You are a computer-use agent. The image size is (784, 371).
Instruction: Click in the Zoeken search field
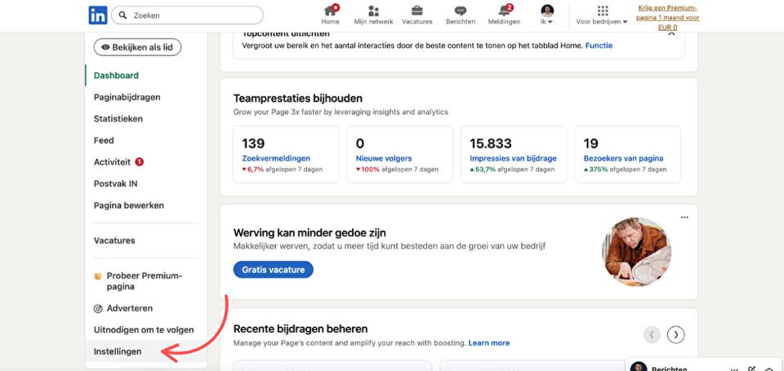(x=188, y=15)
